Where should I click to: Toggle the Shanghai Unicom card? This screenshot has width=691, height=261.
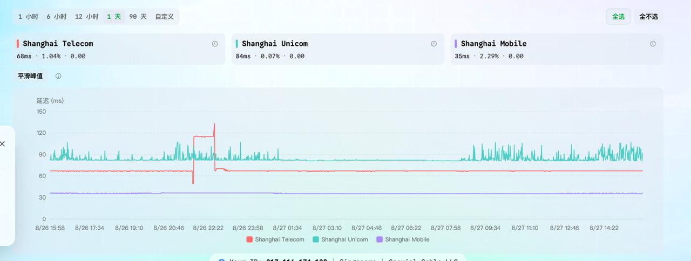[338, 49]
